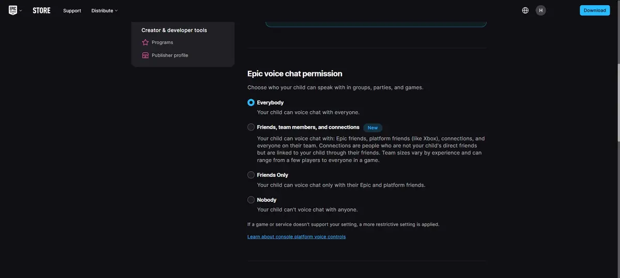620x278 pixels.
Task: Click the Programs star icon
Action: tap(145, 42)
